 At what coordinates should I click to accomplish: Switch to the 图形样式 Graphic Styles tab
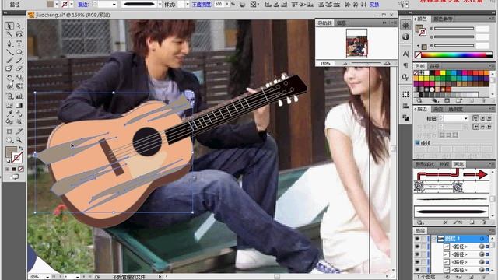coord(425,164)
